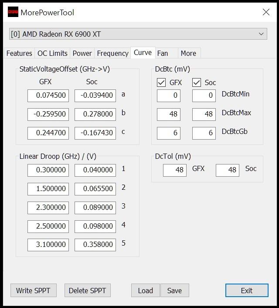Switch to the Features tab

click(x=19, y=53)
